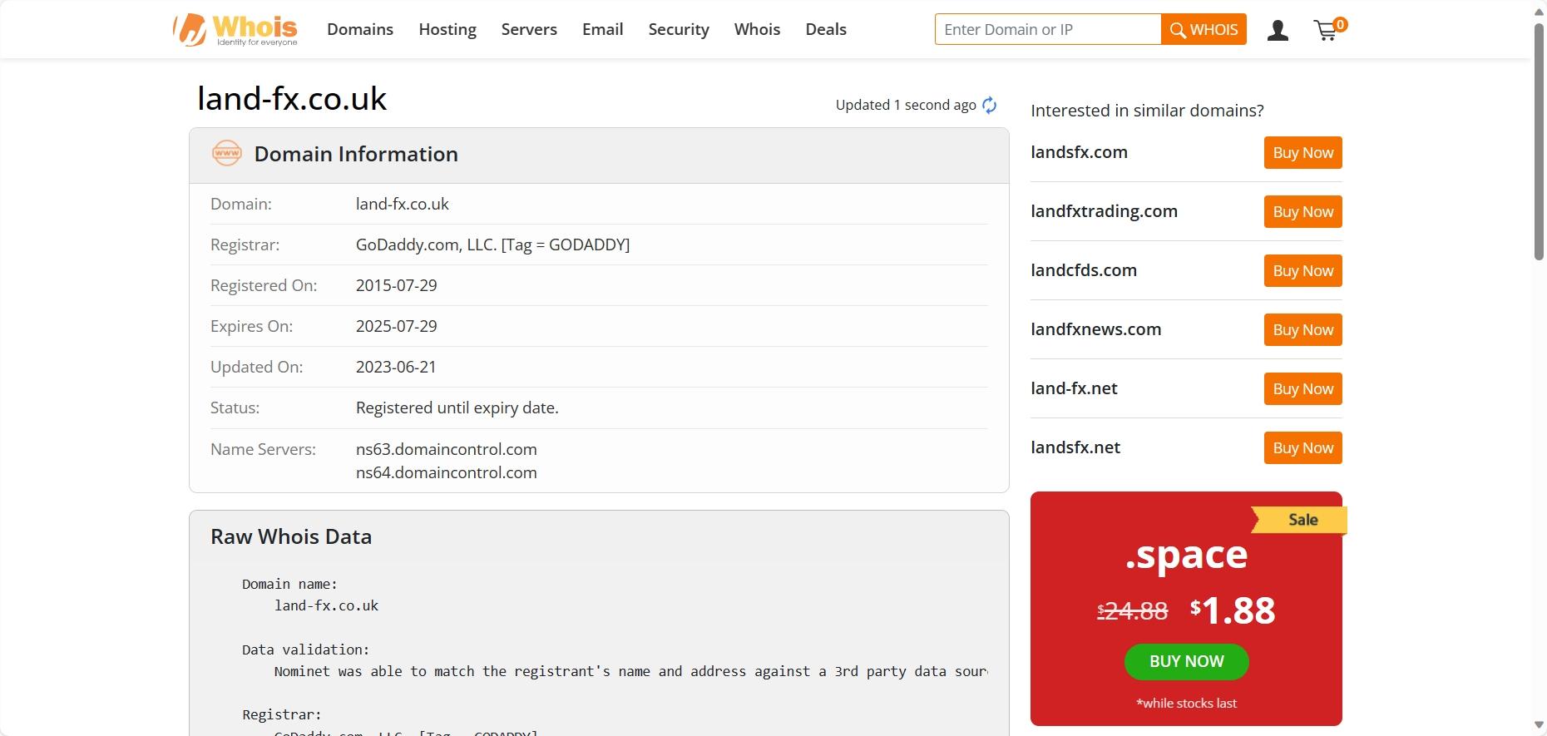Screen dimensions: 1547x736
Task: Click the land-fx.net domain name
Action: [x=1074, y=388]
